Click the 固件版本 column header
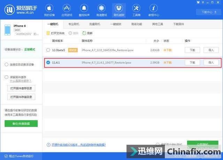 click(x=57, y=41)
